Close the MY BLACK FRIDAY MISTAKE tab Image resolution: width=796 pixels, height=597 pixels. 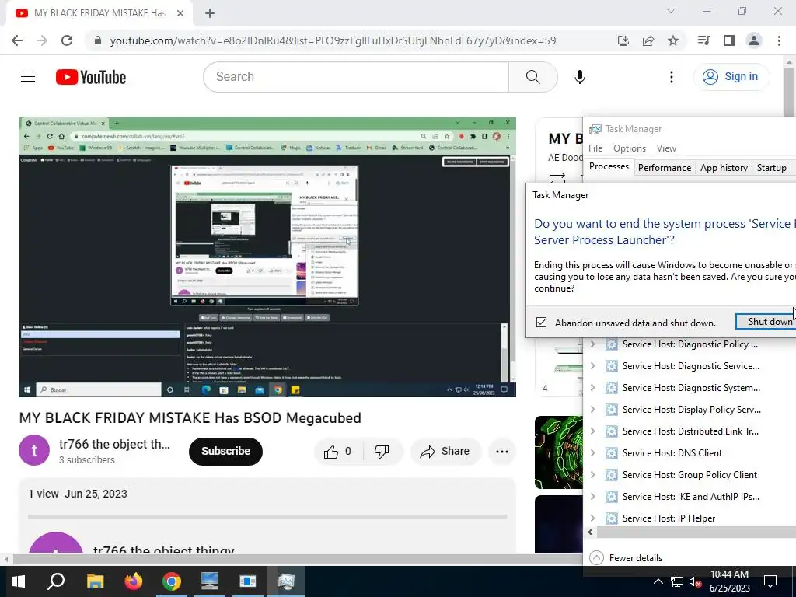180,13
